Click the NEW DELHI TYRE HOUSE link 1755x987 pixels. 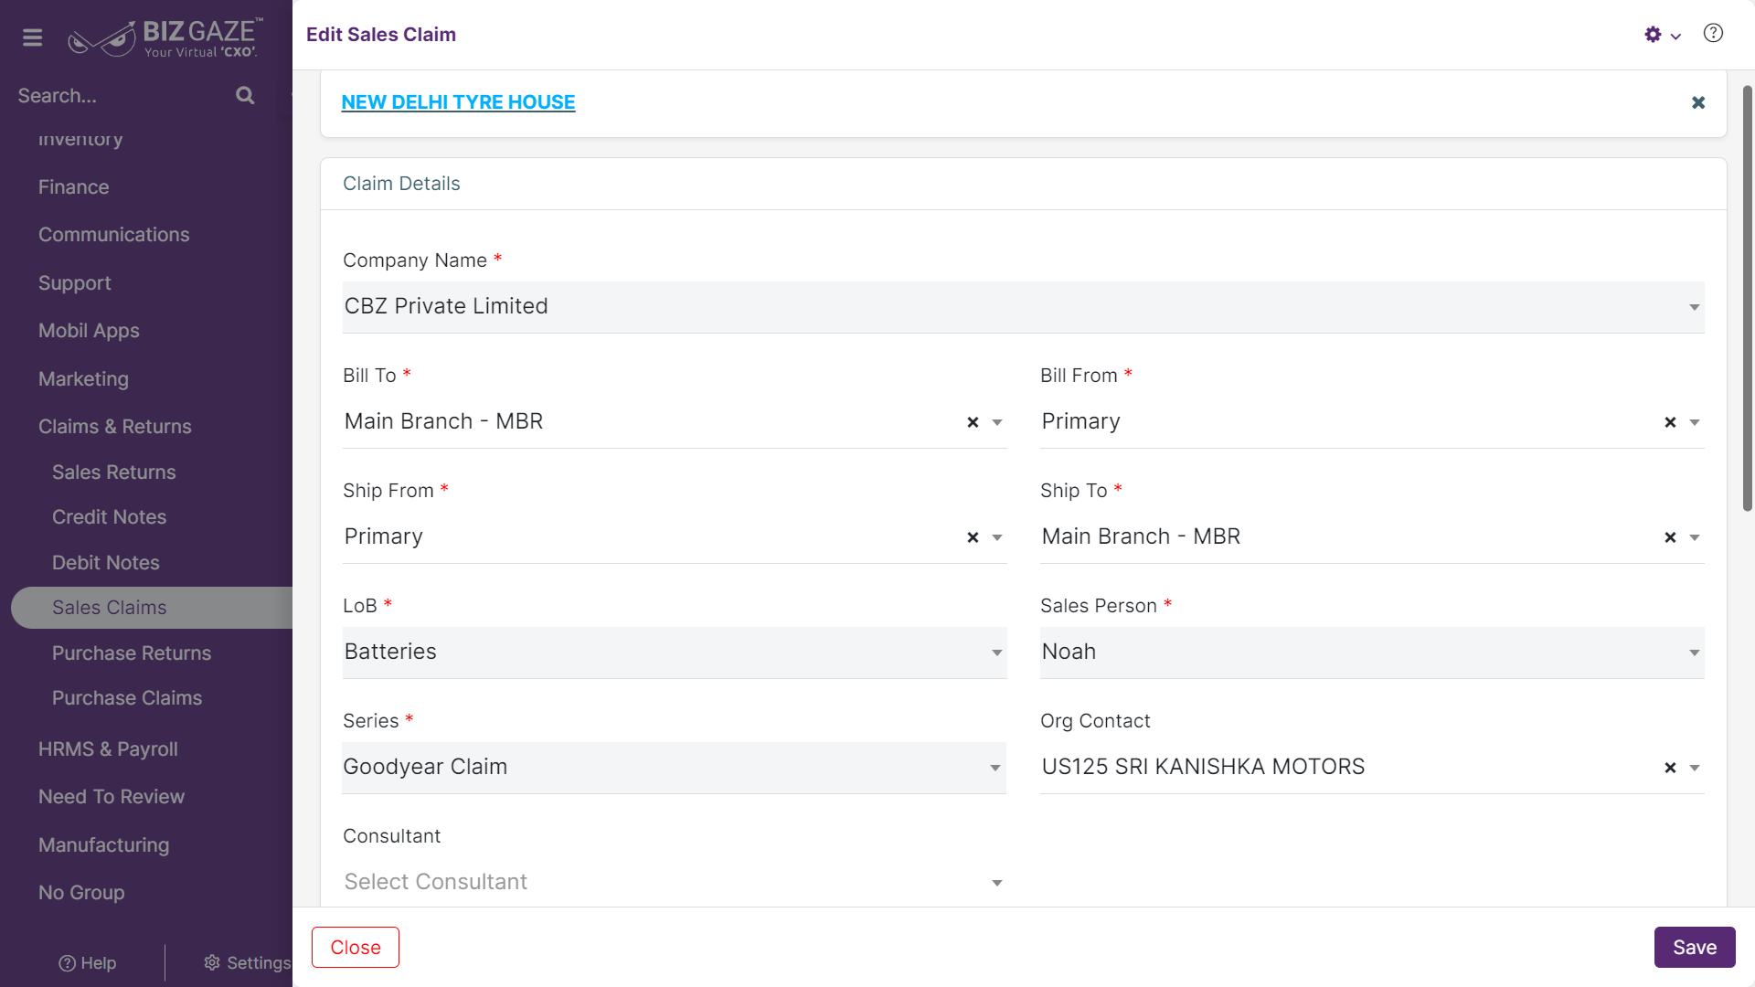[x=458, y=102]
